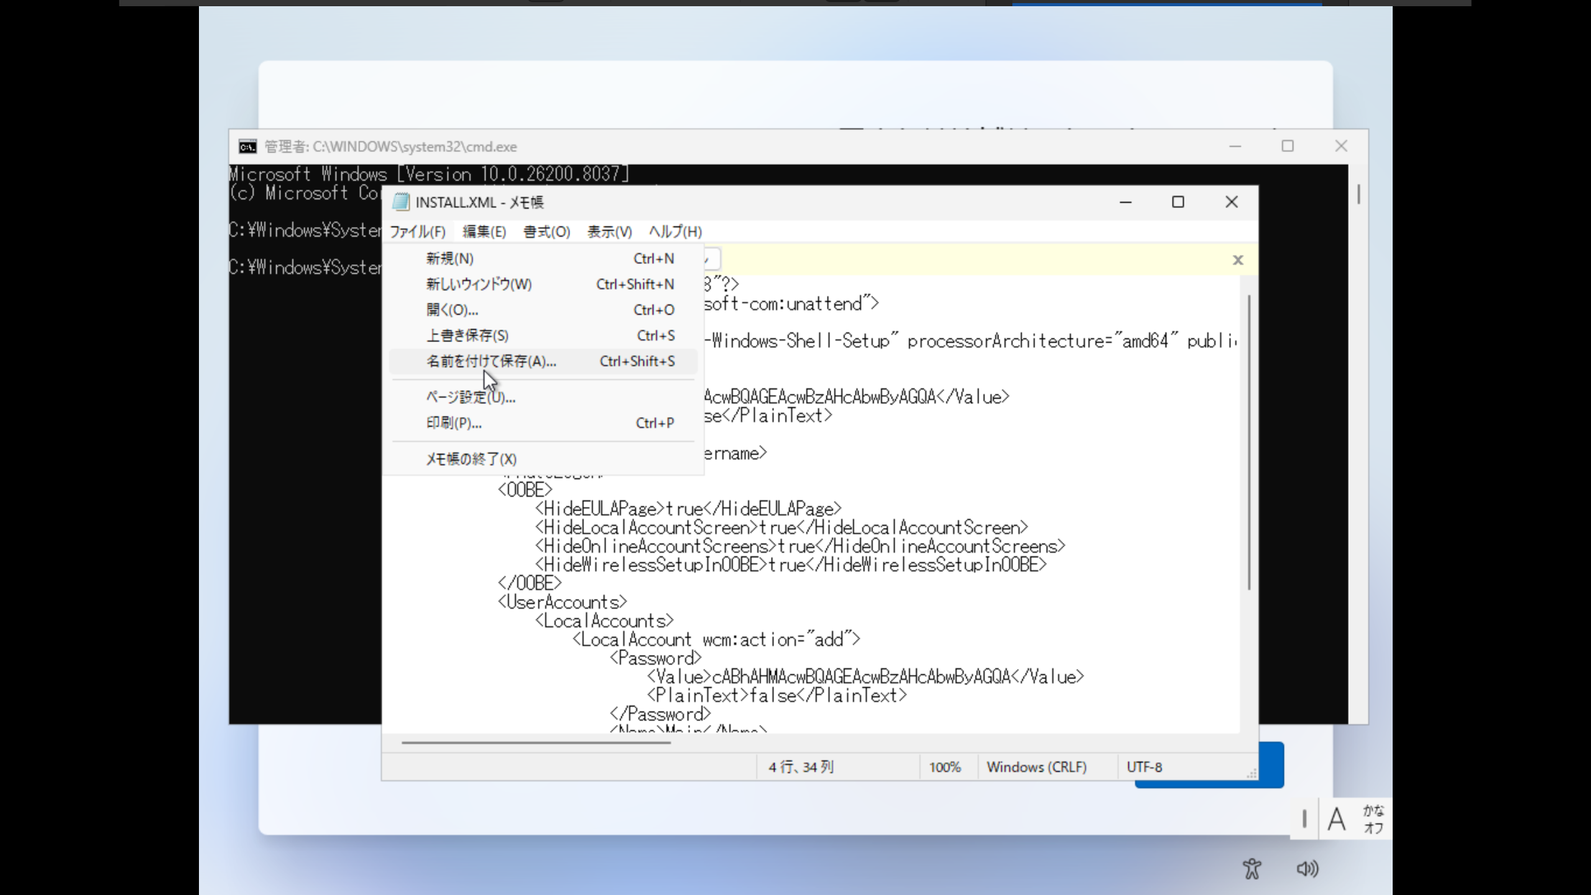Open the ファイル(F) menu in Notepad

[417, 232]
